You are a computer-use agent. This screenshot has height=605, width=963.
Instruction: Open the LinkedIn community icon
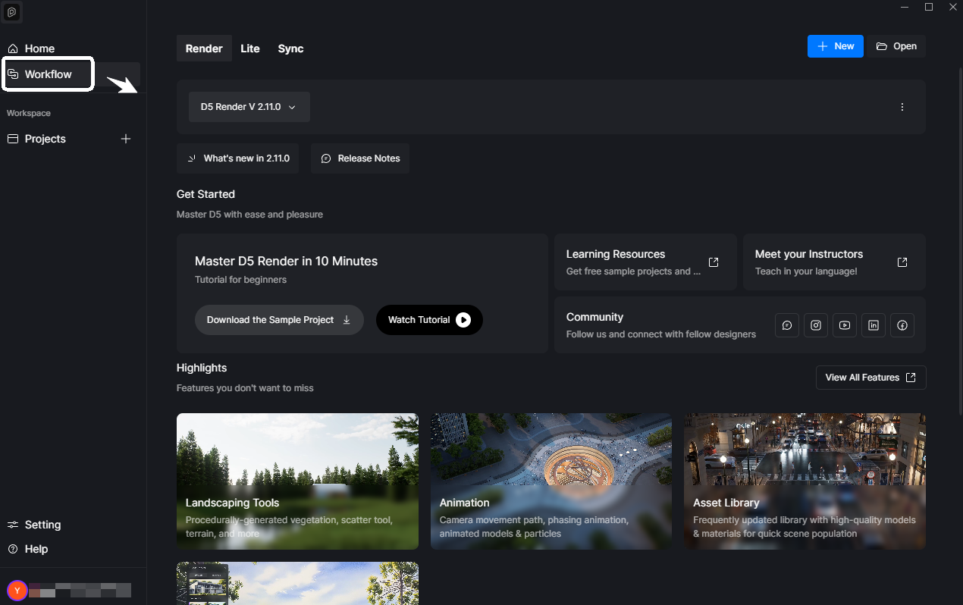pyautogui.click(x=874, y=325)
